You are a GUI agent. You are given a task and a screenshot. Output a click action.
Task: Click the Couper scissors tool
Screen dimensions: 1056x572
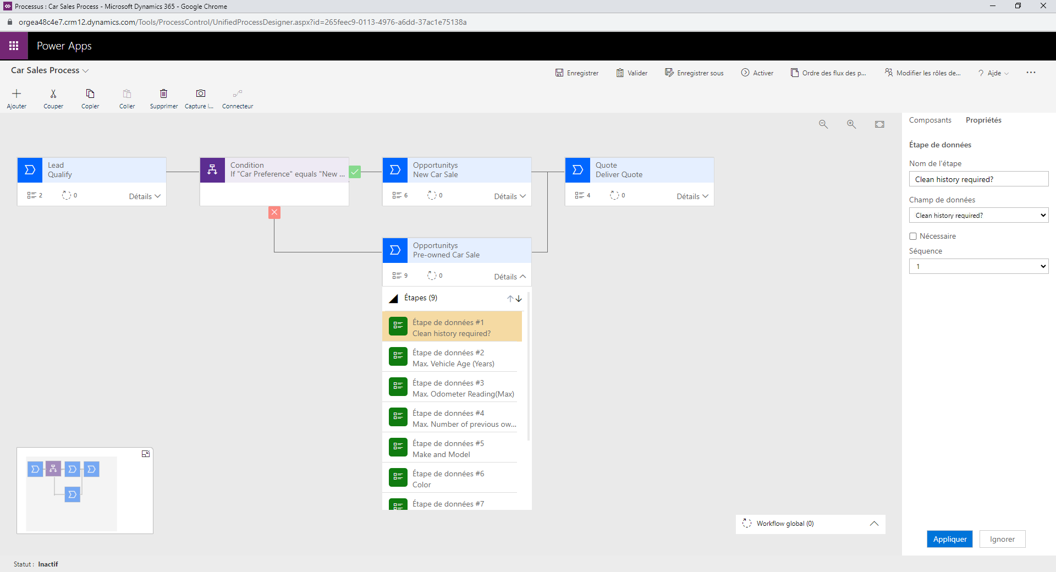click(53, 94)
